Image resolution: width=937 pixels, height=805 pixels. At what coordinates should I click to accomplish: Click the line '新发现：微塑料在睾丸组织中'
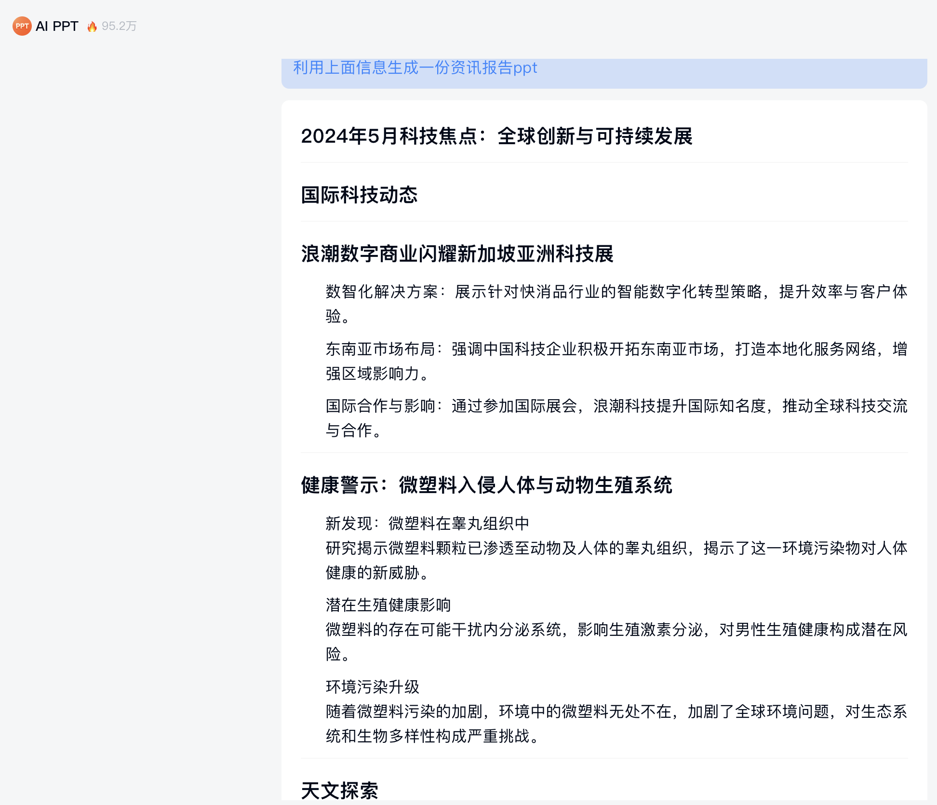[428, 523]
